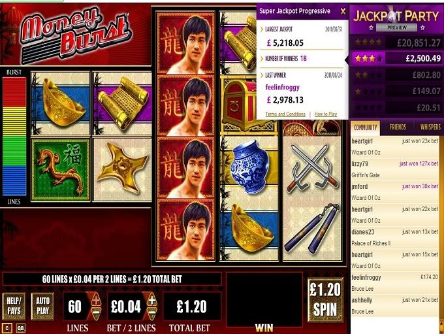The width and height of the screenshot is (444, 334).
Task: Click the green dragon symbol tile
Action: (x=61, y=169)
